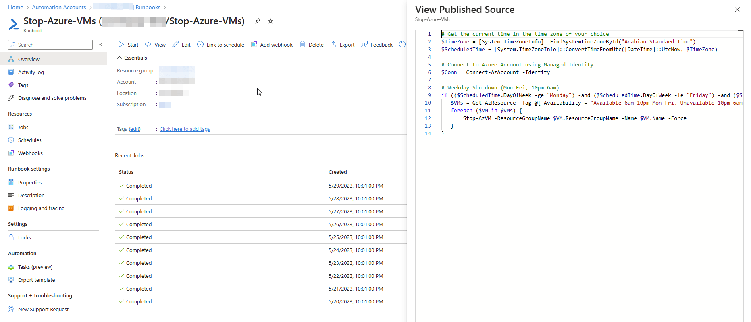751x322 pixels.
Task: Collapse the left sidebar menu
Action: 100,45
